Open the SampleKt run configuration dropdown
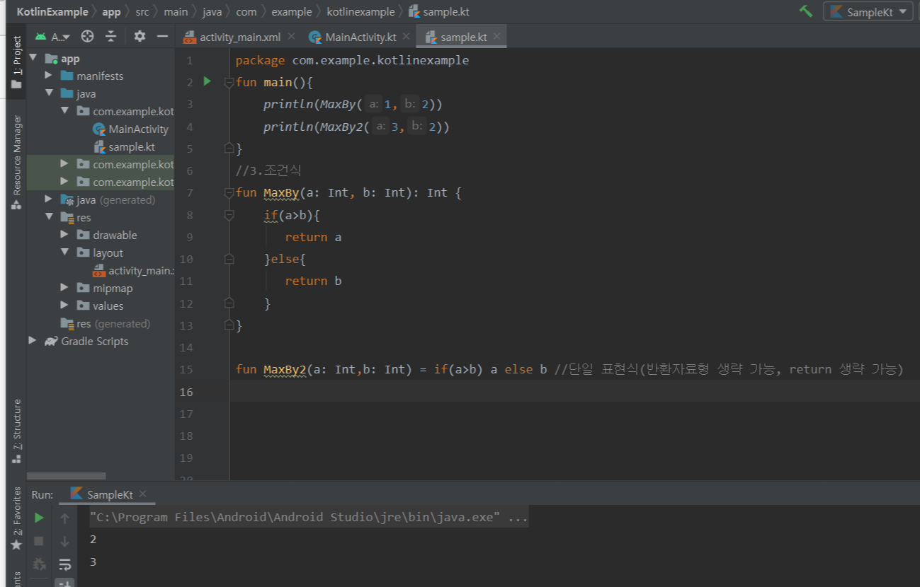Screen dimensions: 920x587 click(x=868, y=12)
